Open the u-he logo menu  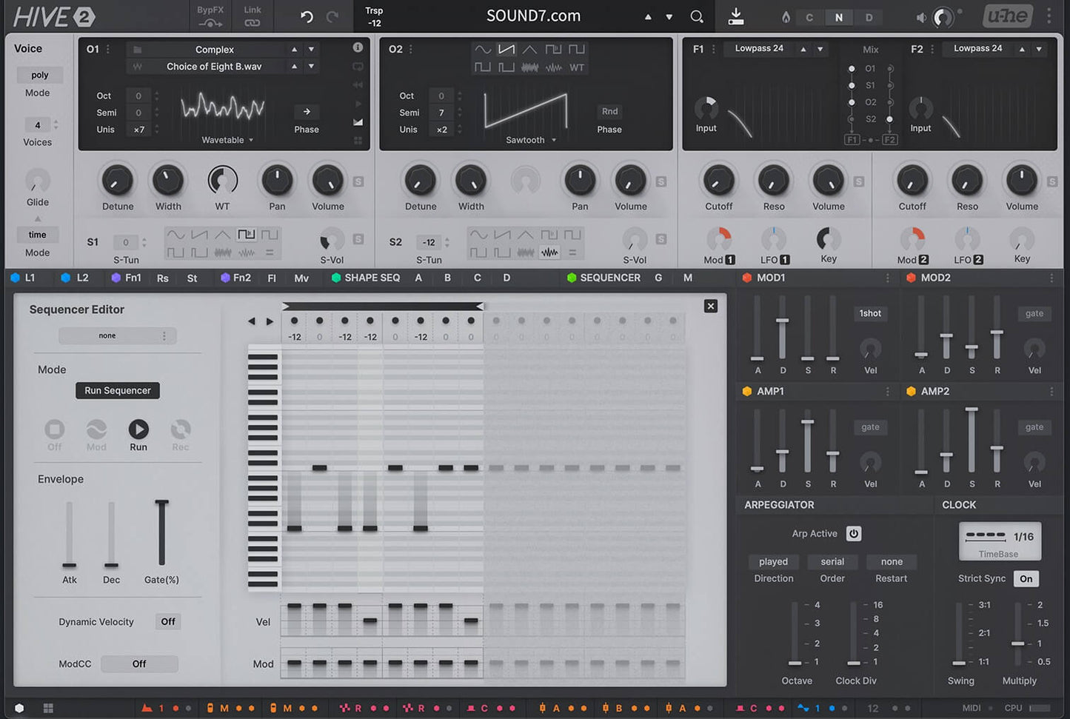click(x=1008, y=16)
